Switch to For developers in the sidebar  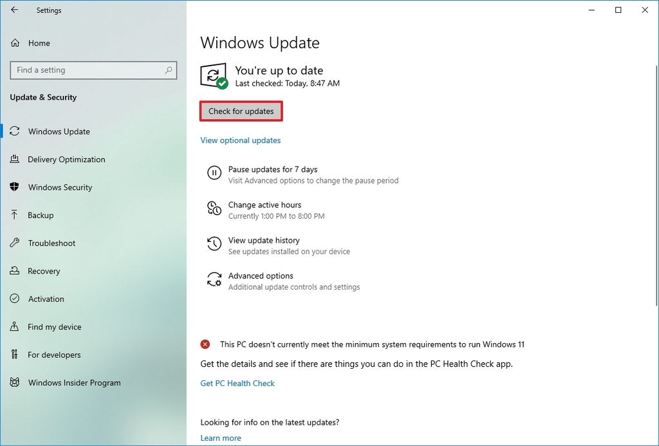(14, 355)
